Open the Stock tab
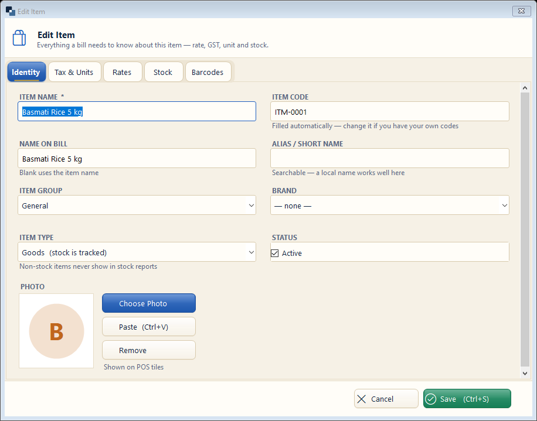This screenshot has height=421, width=537. click(x=163, y=72)
